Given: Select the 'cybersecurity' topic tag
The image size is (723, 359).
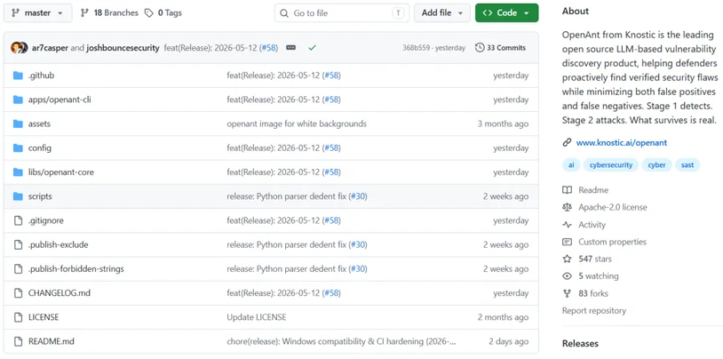Looking at the screenshot, I should [x=611, y=165].
